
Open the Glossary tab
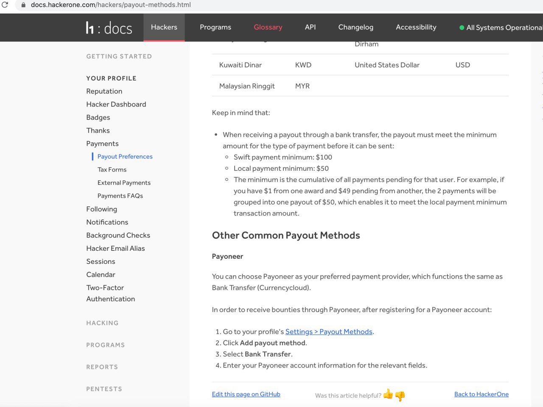coord(268,27)
